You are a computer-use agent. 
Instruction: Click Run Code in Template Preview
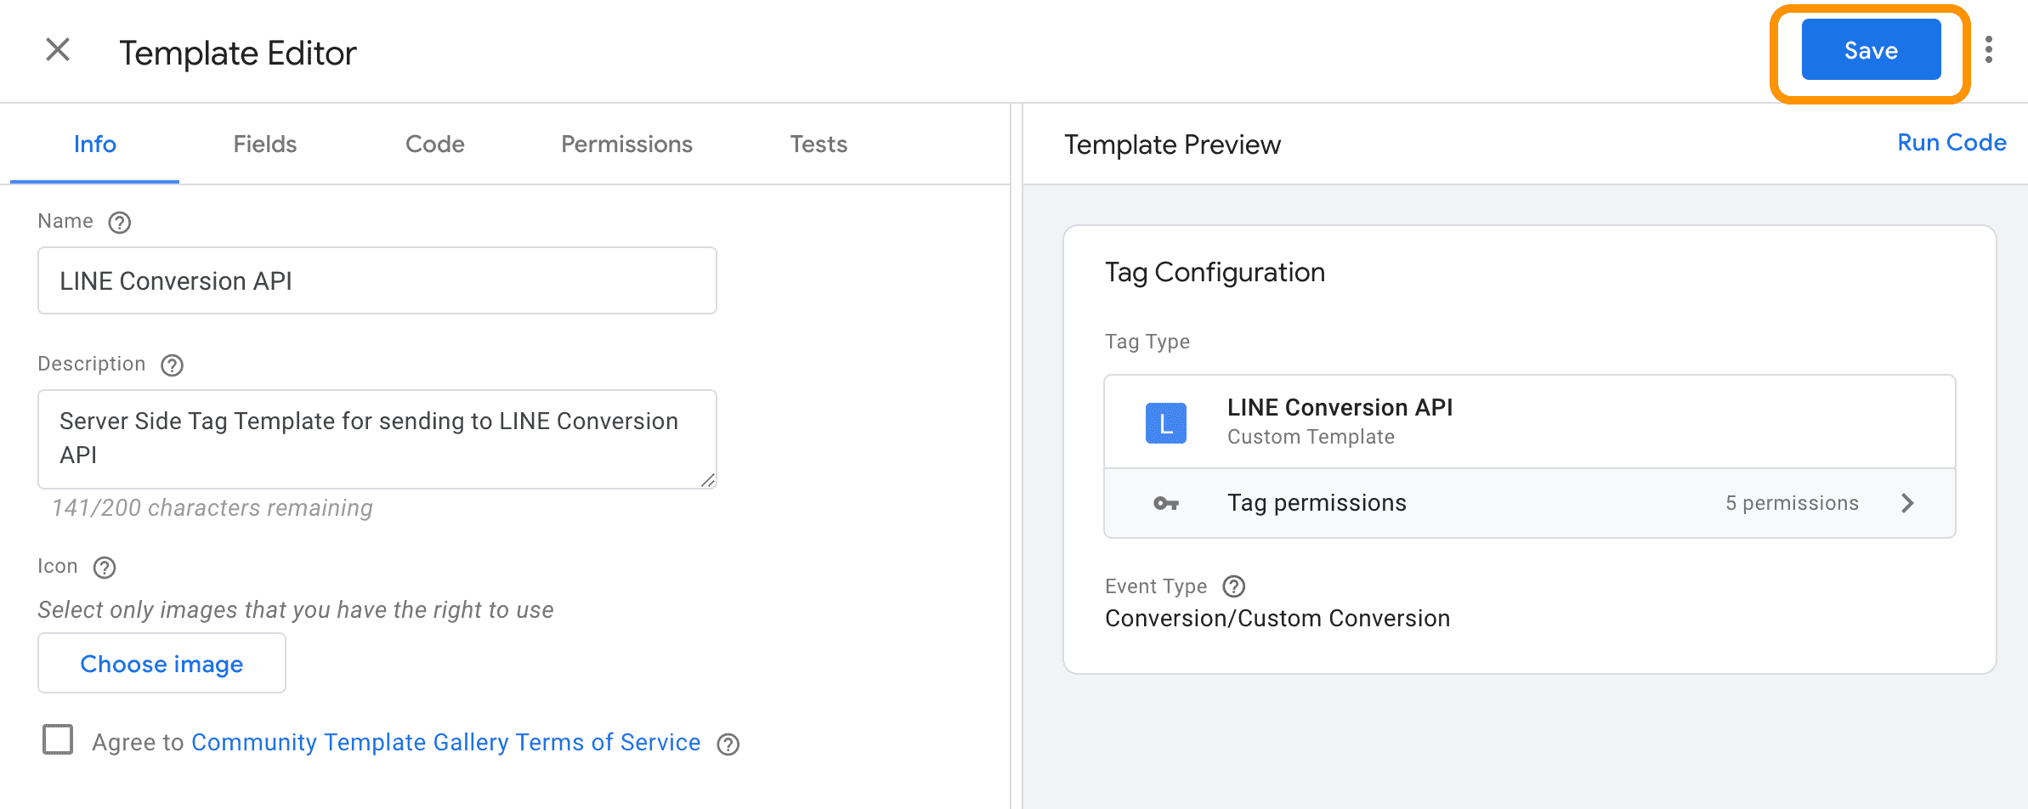1952,143
